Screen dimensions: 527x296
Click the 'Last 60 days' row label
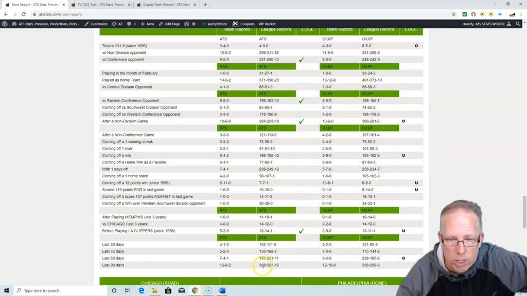pyautogui.click(x=113, y=258)
